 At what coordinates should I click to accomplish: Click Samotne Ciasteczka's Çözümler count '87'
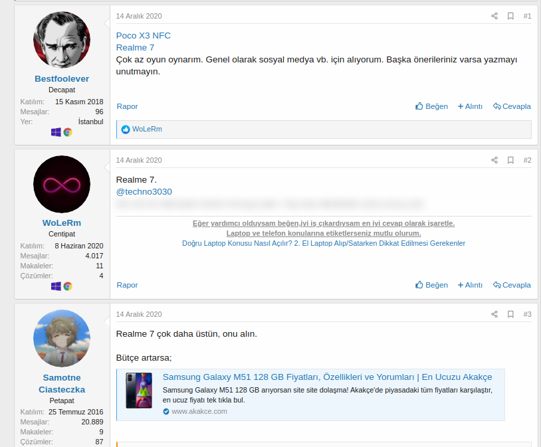[x=99, y=442]
